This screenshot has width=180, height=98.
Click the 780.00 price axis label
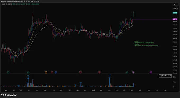[175, 25]
